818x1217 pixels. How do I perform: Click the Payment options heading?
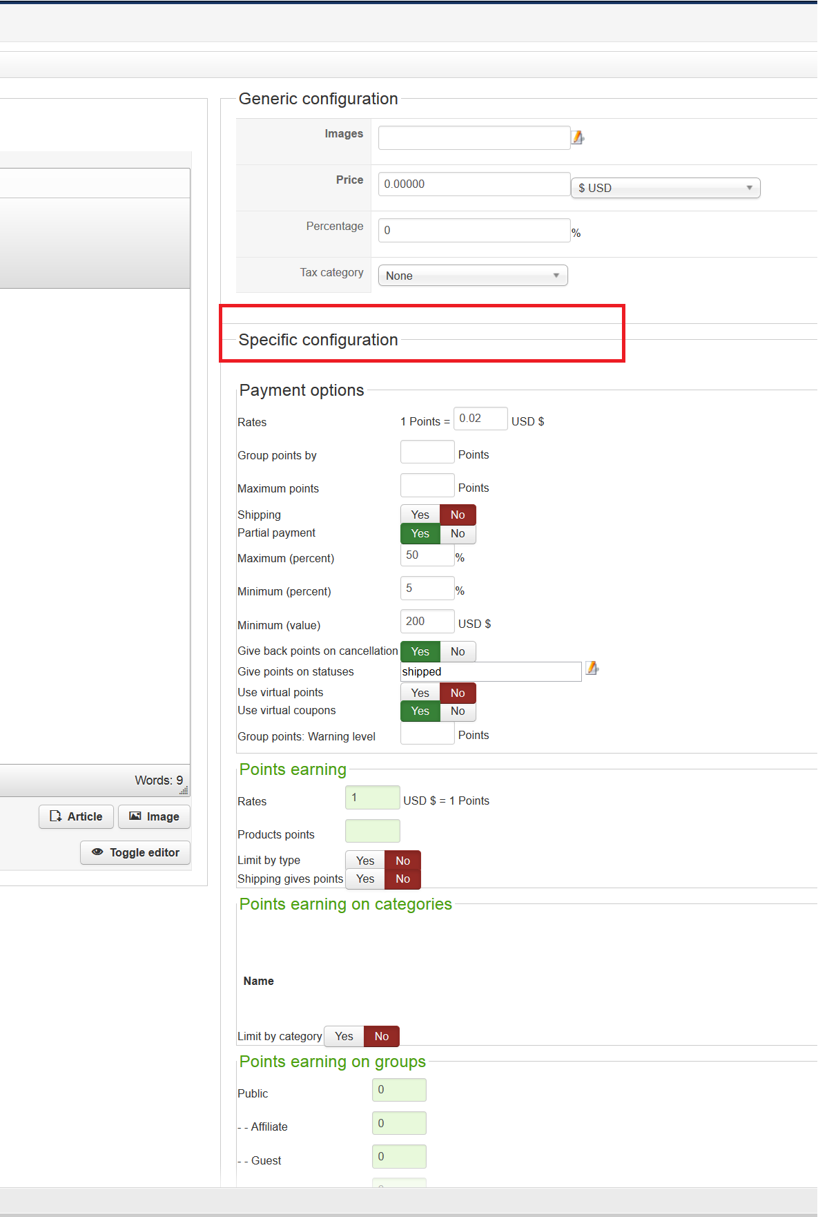302,390
